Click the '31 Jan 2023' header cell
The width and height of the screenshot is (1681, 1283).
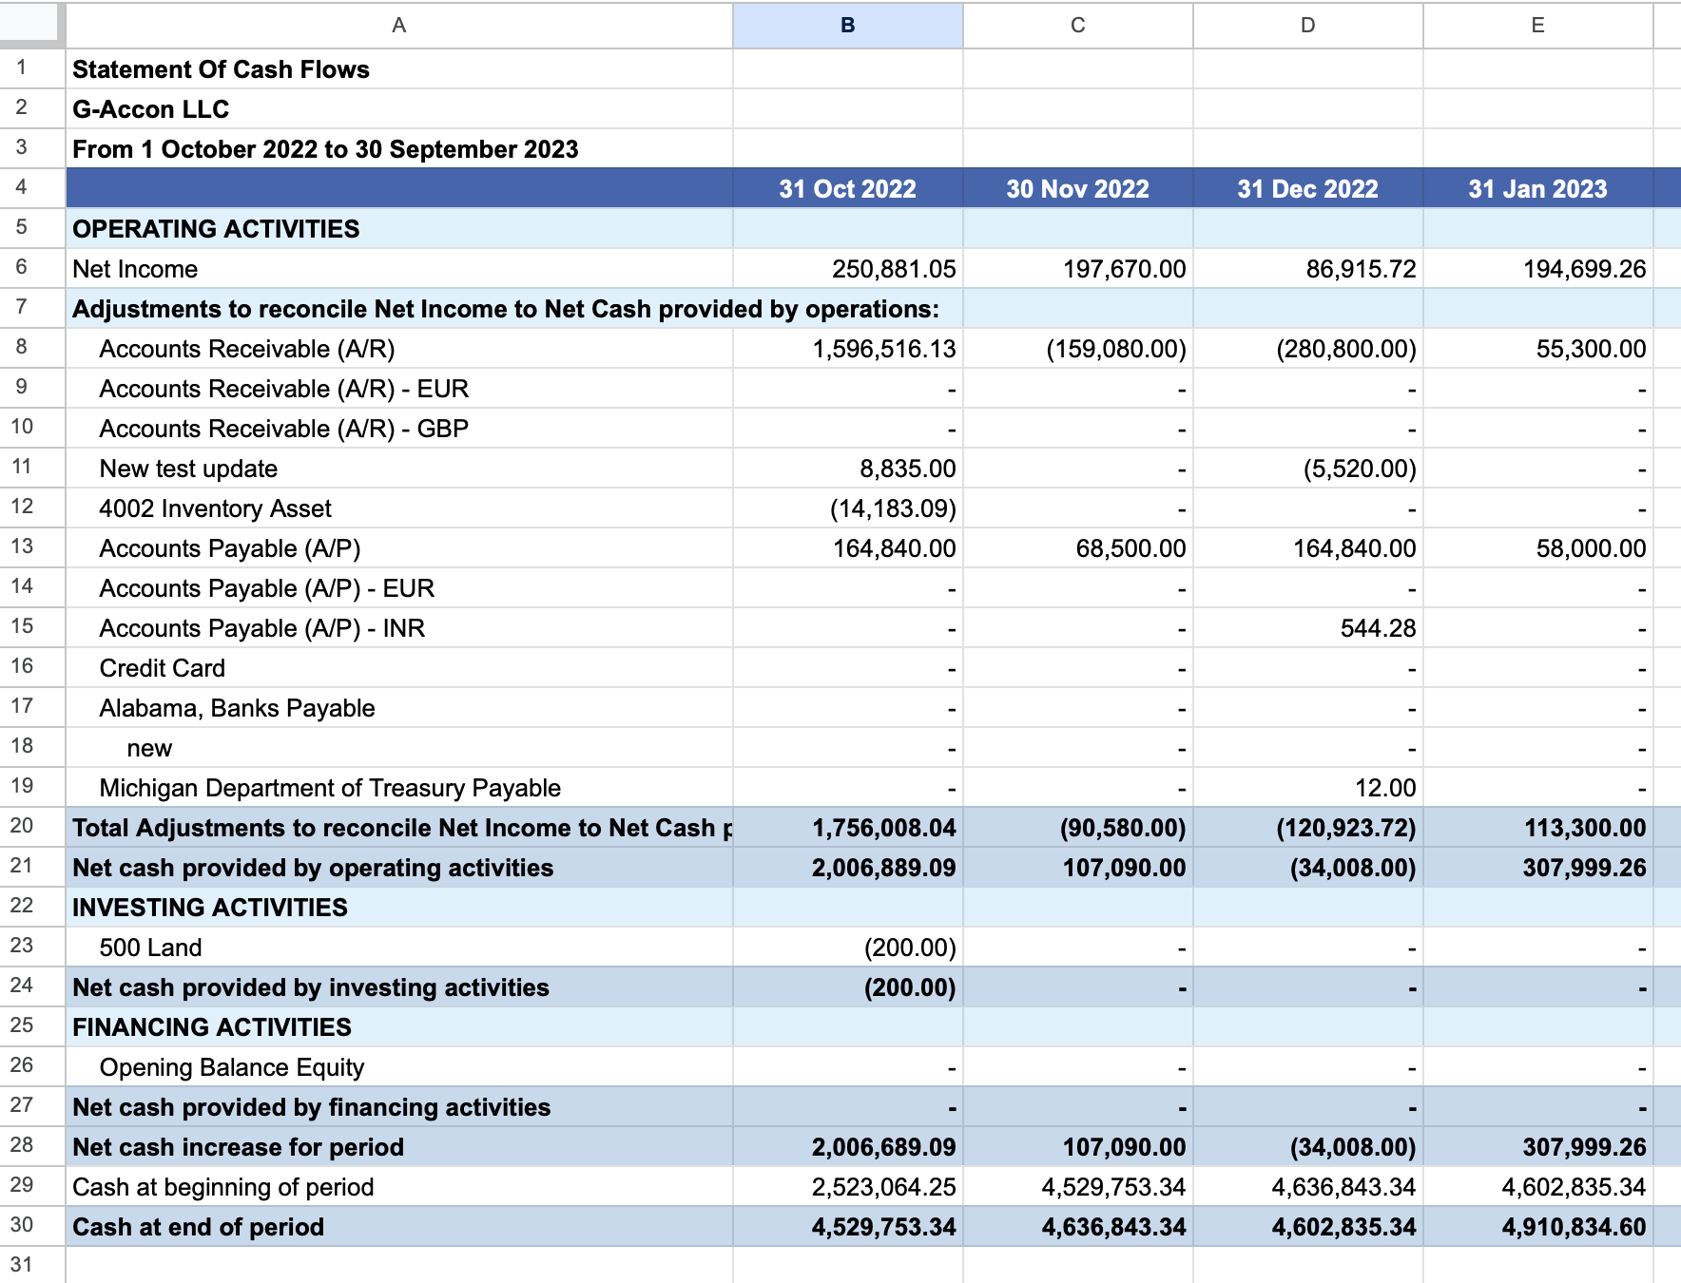[1538, 188]
